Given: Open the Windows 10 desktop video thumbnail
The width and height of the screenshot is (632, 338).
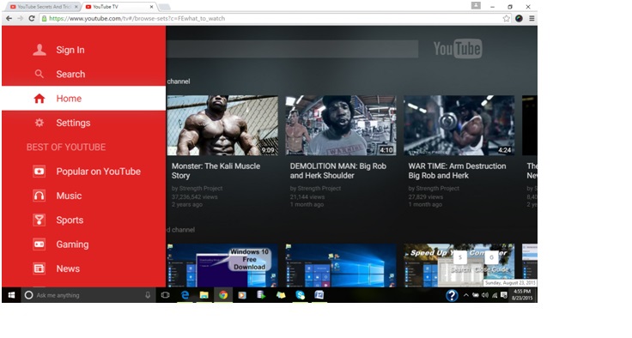Looking at the screenshot, I should coord(341,265).
